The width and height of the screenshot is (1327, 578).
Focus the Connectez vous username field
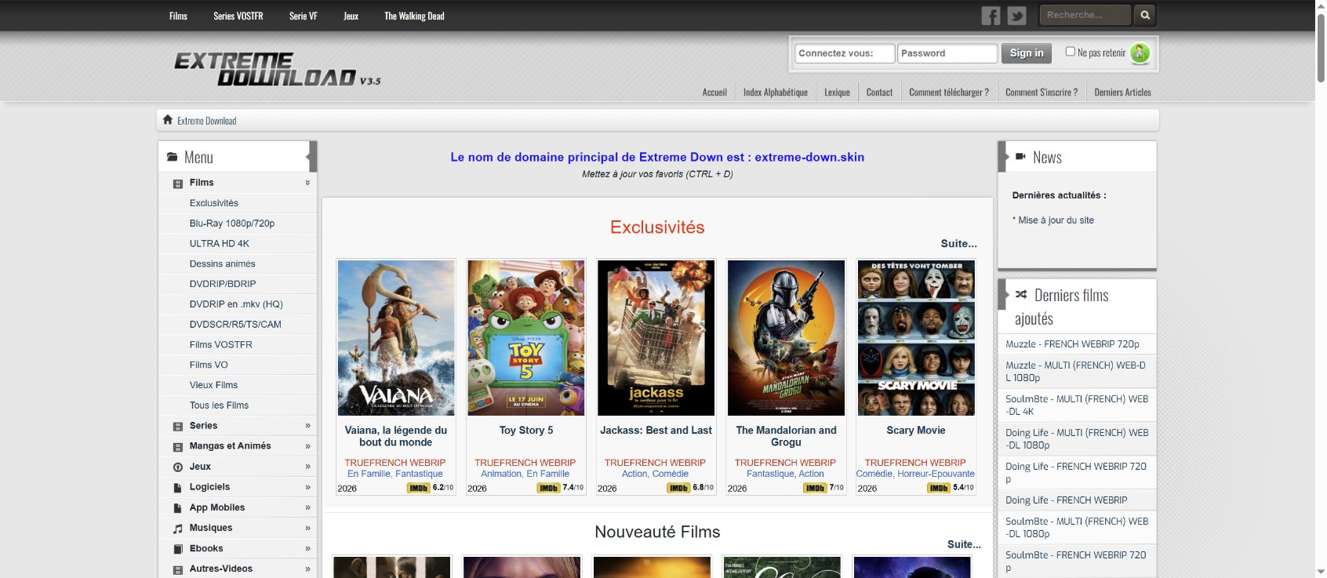pos(845,53)
